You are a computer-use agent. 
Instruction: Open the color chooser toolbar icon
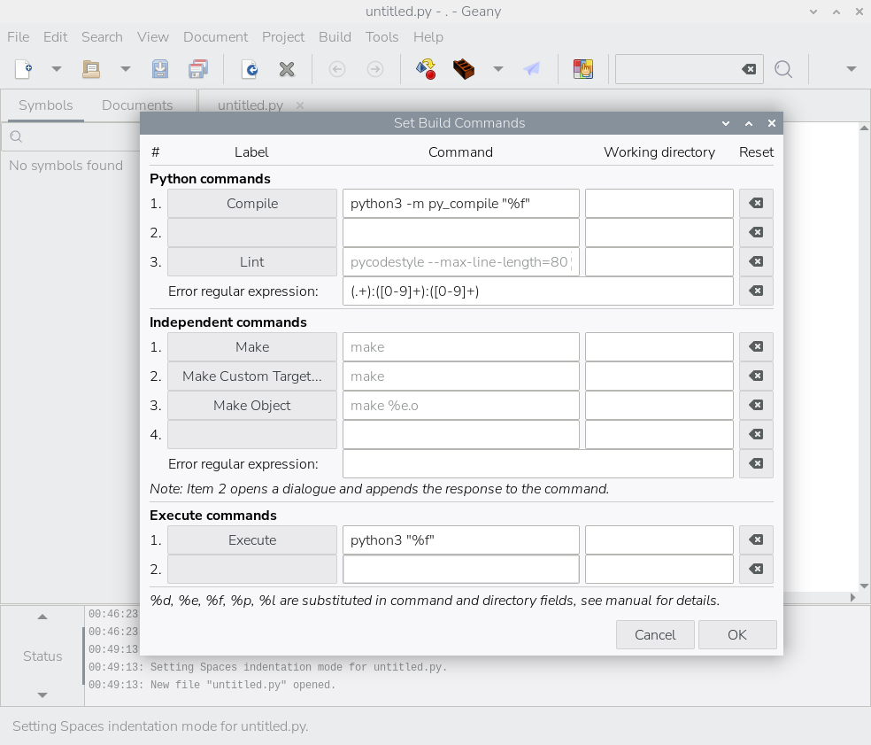click(582, 69)
